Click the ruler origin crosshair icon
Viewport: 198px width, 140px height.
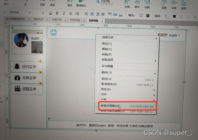point(6,23)
